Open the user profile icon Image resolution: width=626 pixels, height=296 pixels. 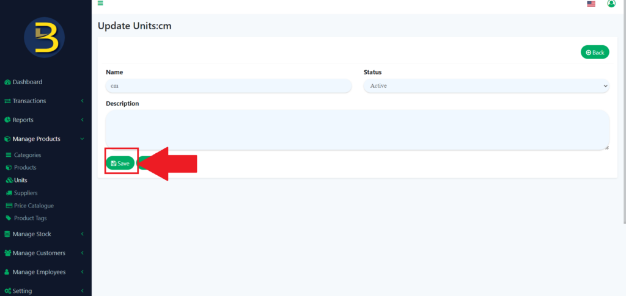click(611, 4)
